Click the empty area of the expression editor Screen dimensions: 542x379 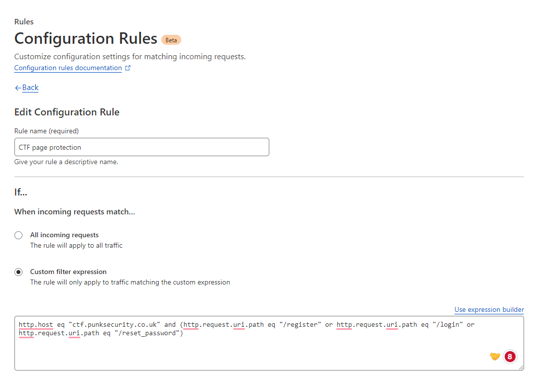249,353
